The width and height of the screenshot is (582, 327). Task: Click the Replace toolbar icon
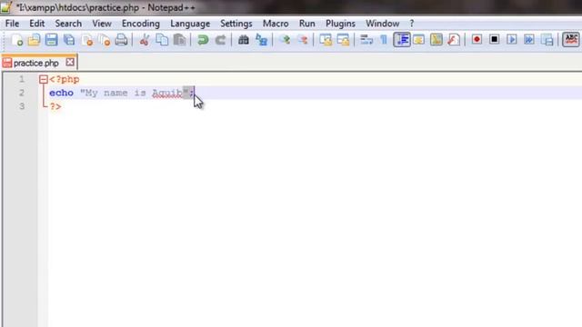[261, 40]
